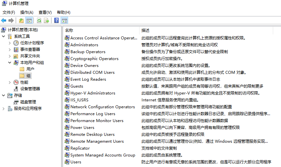Open the 帮助(H) menu
The width and height of the screenshot is (281, 167).
[64, 12]
